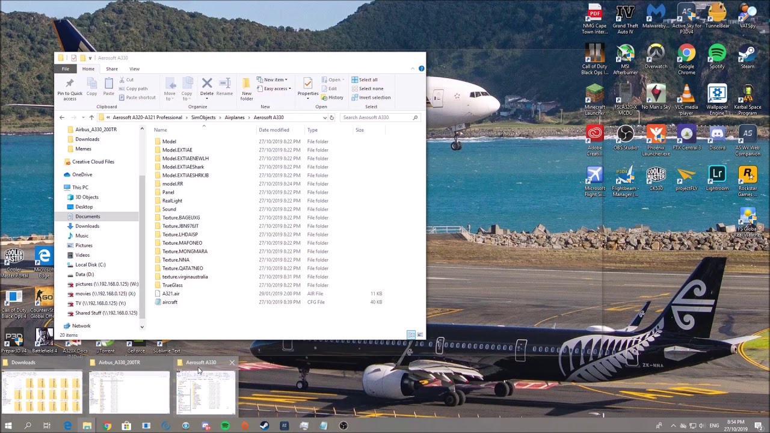Click Airplanes in the address breadcrumb

tap(235, 117)
